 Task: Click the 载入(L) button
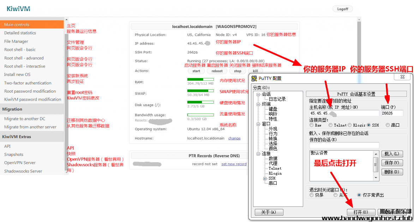tap(392, 154)
